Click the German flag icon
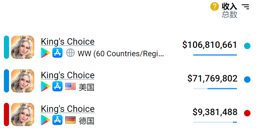This screenshot has height=130, width=256. 70,120
